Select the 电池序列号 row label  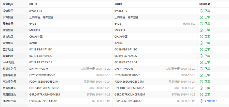tap(9, 82)
